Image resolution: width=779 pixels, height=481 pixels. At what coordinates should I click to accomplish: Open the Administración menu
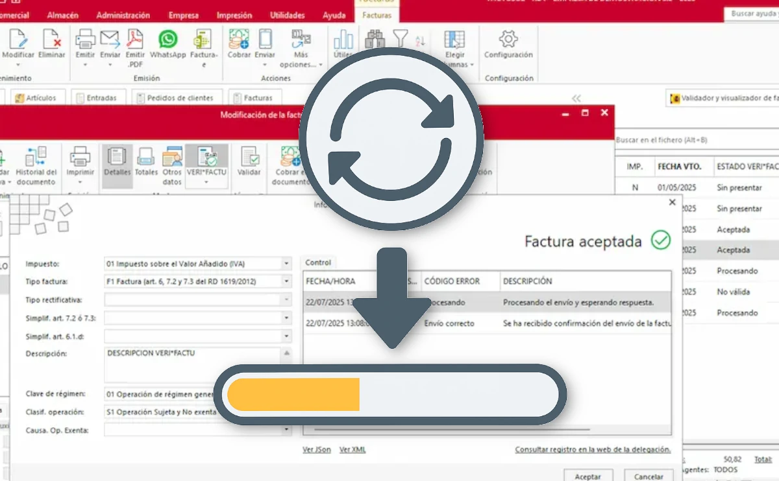[x=123, y=15]
